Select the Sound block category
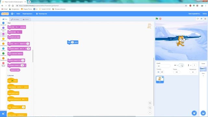 tap(3, 35)
